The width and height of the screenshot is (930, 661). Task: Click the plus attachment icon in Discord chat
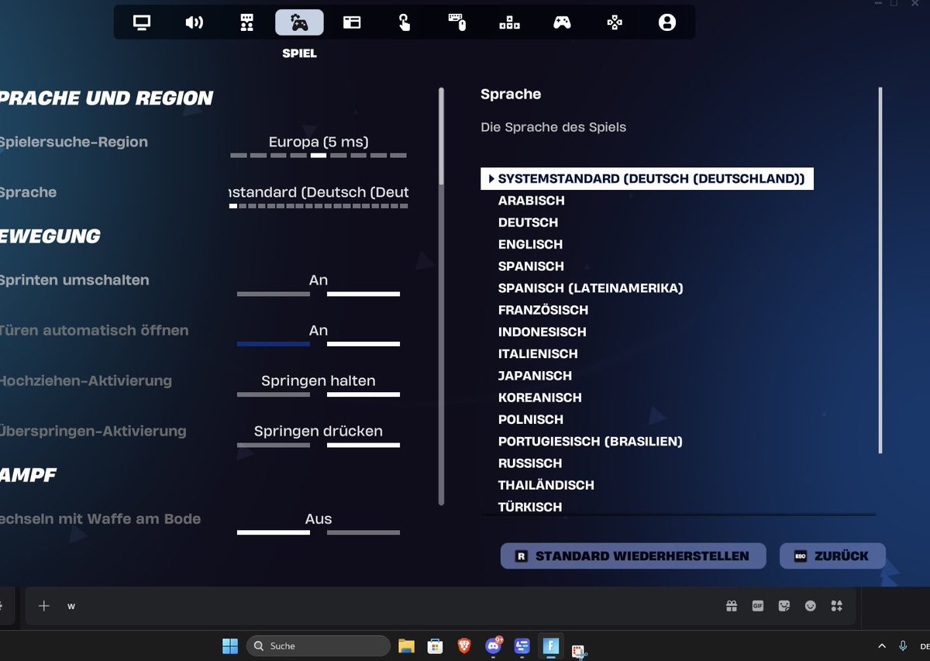44,606
